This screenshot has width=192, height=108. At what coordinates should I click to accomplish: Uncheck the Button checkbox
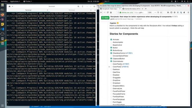[x=111, y=48]
